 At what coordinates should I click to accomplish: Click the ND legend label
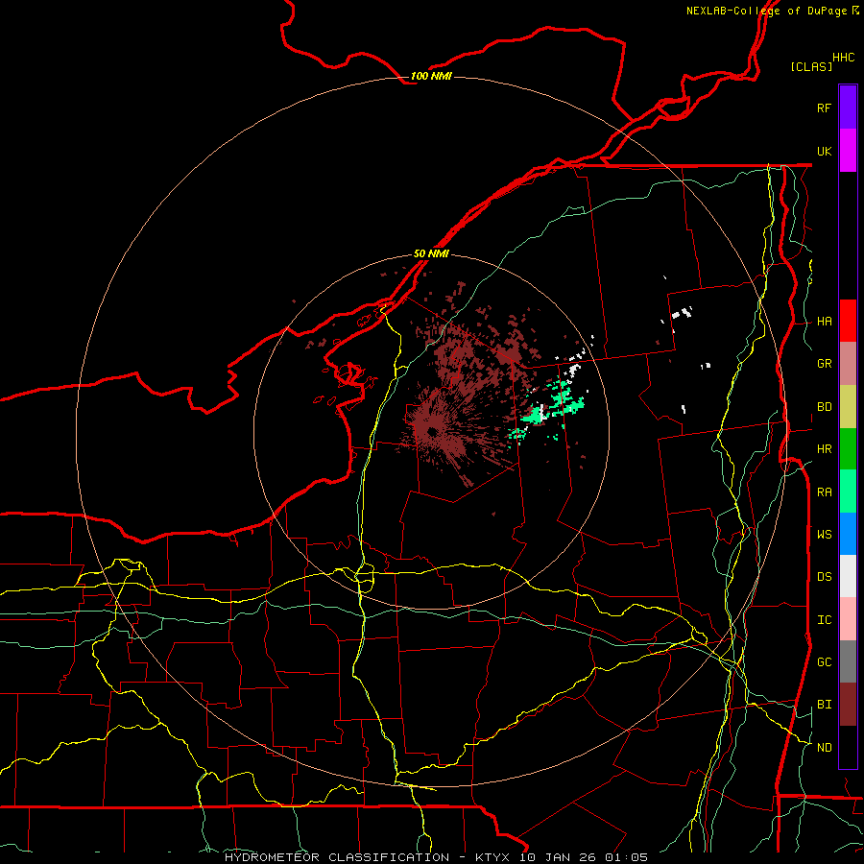point(824,748)
